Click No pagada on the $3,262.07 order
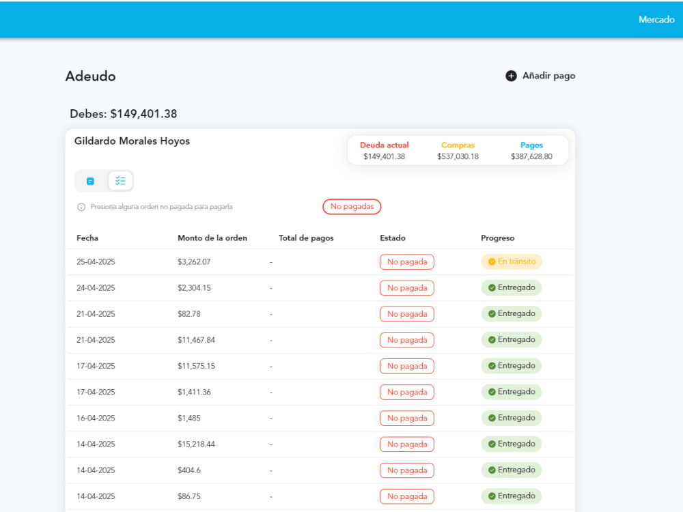This screenshot has height=512, width=683. pos(407,261)
